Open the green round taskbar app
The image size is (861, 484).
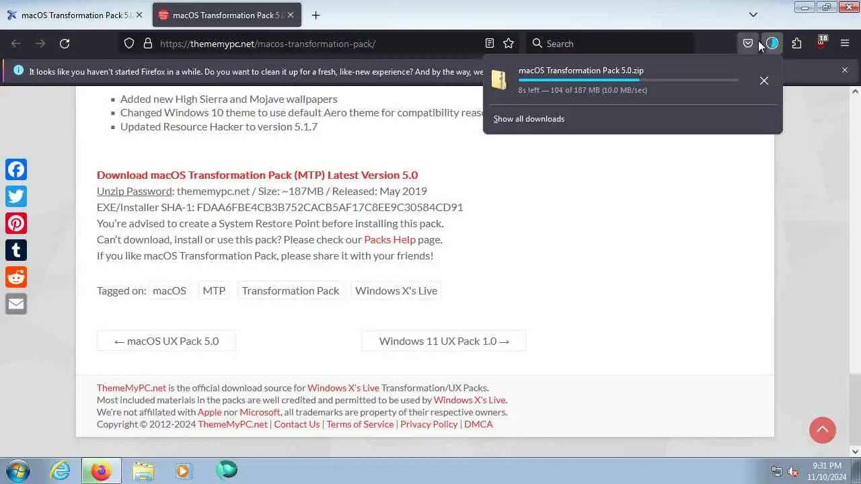pos(227,470)
